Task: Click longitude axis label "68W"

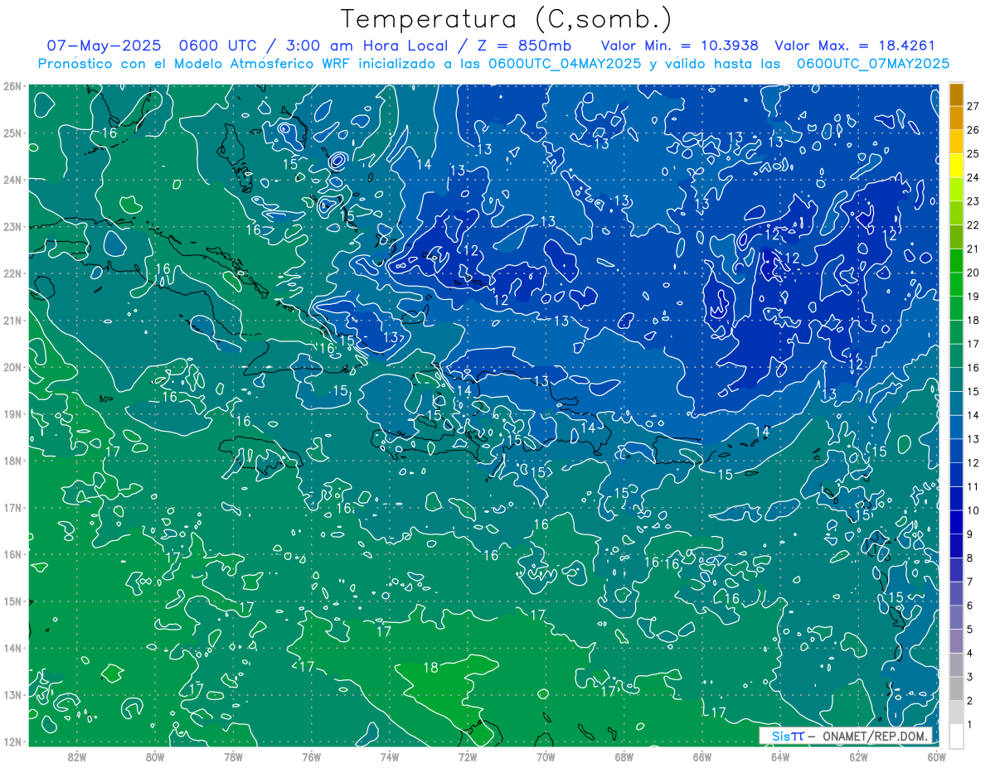Action: 624,756
